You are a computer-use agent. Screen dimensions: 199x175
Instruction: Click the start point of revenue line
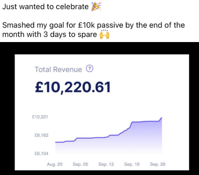coord(56,142)
